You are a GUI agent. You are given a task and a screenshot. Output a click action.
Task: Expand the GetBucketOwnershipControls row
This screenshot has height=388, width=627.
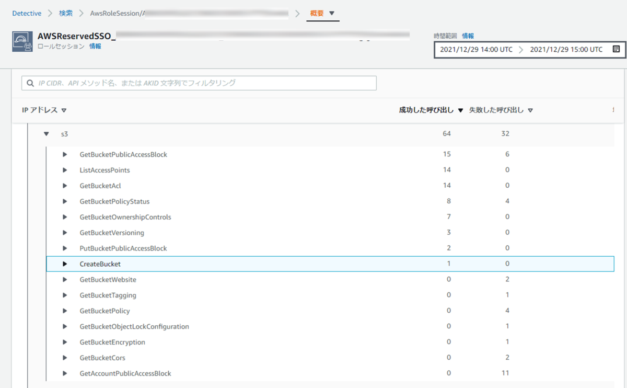pos(65,217)
